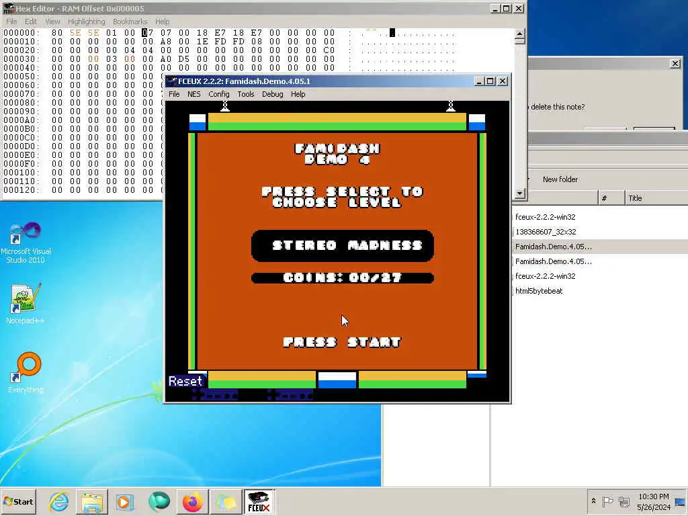Open View menu in Hex Editor
688x516 pixels.
click(x=52, y=21)
